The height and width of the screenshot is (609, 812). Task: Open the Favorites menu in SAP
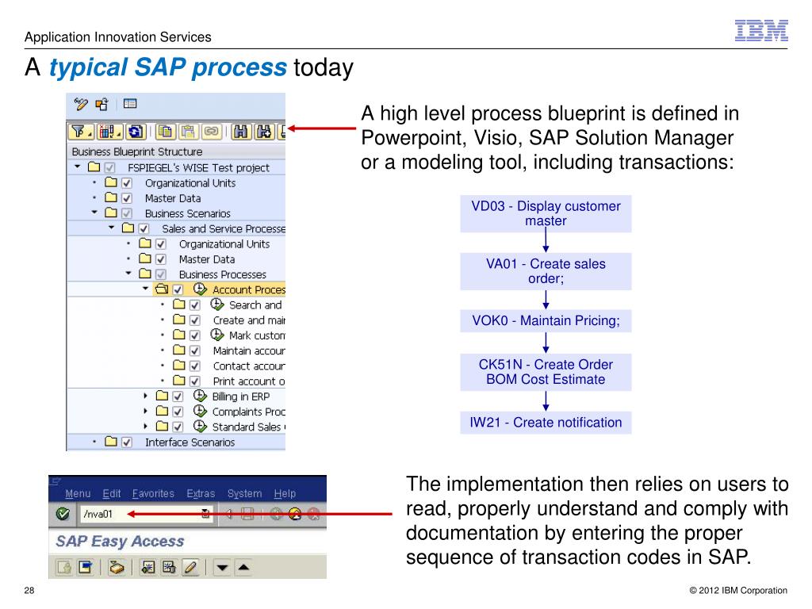[153, 493]
